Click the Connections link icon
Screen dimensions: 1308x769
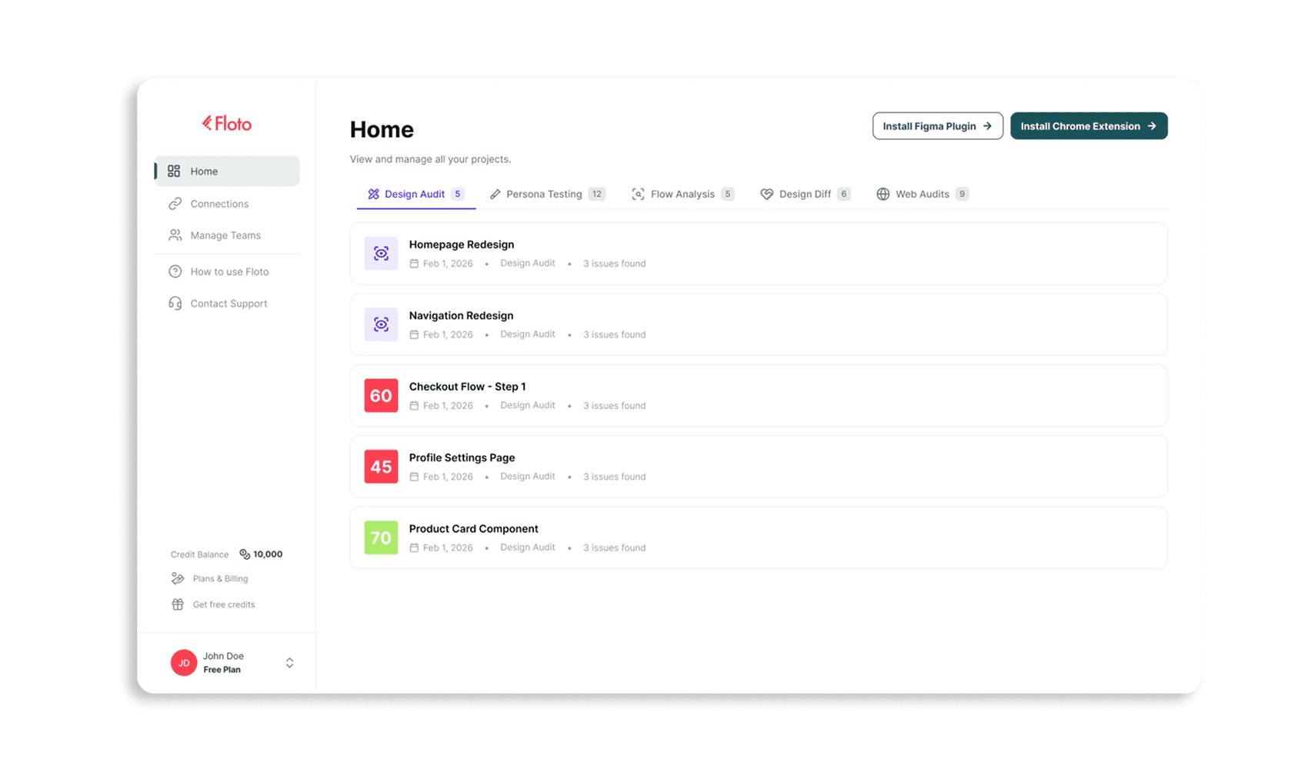(175, 204)
